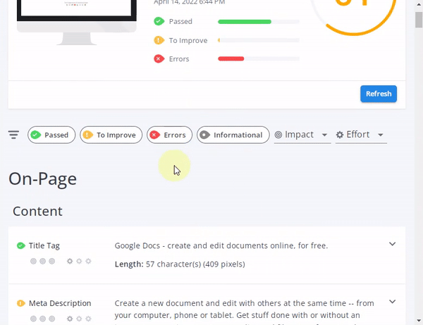Click the impact dots under Title Tag
The width and height of the screenshot is (423, 325).
(42, 261)
